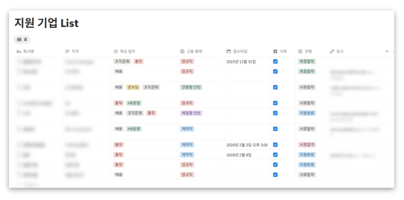
Task: Uncheck 서류 in the 총무 HR운영 정규직 row
Action: click(x=275, y=103)
